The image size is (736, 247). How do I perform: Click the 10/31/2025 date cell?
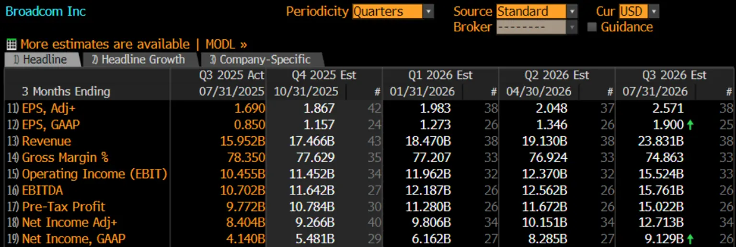pyautogui.click(x=306, y=91)
